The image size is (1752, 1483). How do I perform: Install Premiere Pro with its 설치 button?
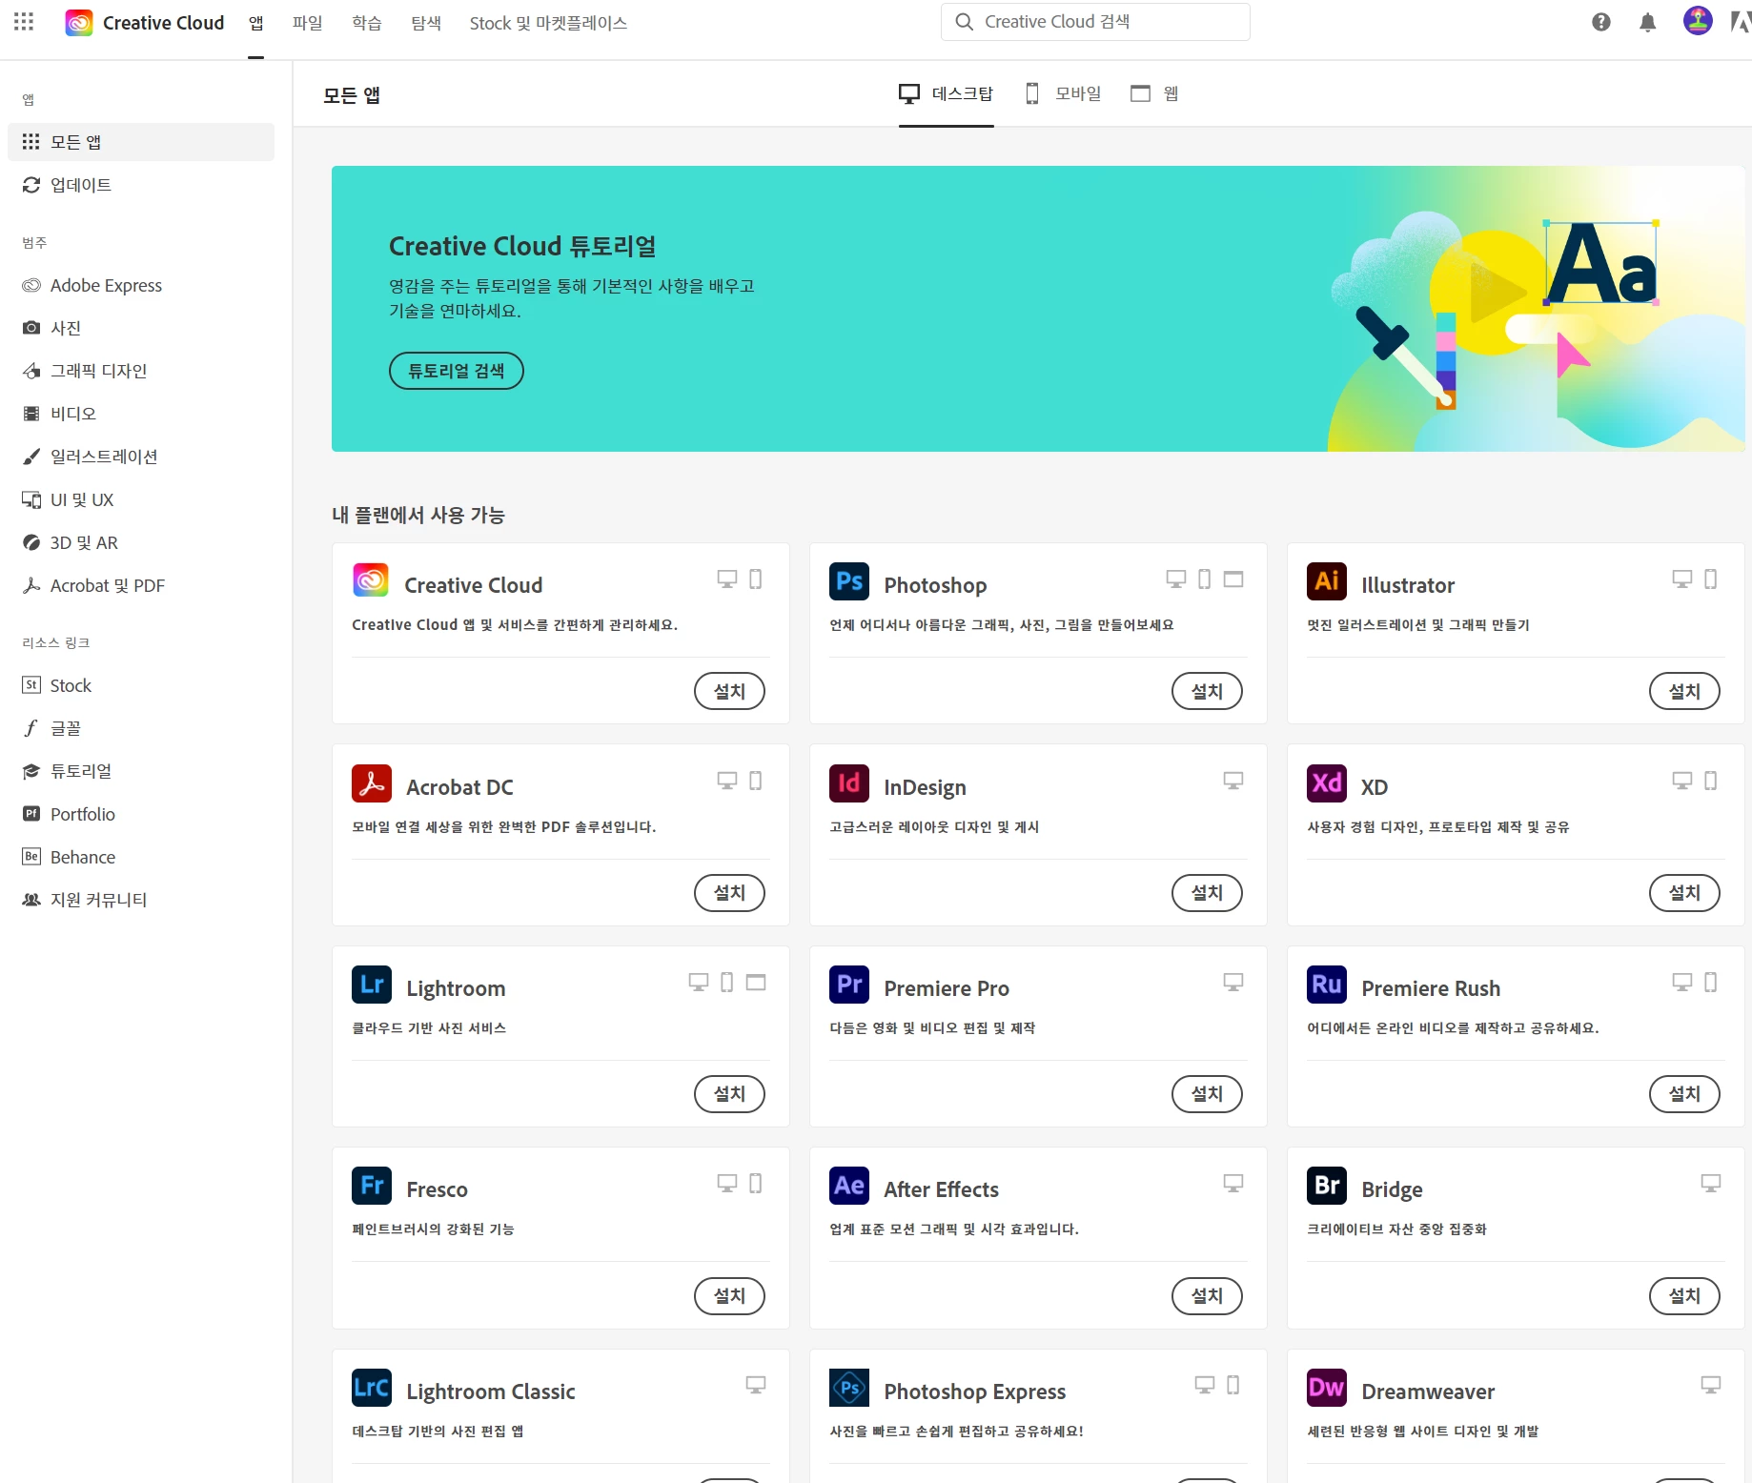tap(1207, 1094)
